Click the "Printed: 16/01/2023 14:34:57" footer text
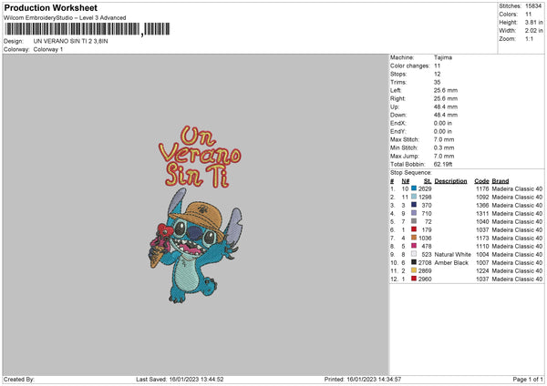 click(x=363, y=379)
